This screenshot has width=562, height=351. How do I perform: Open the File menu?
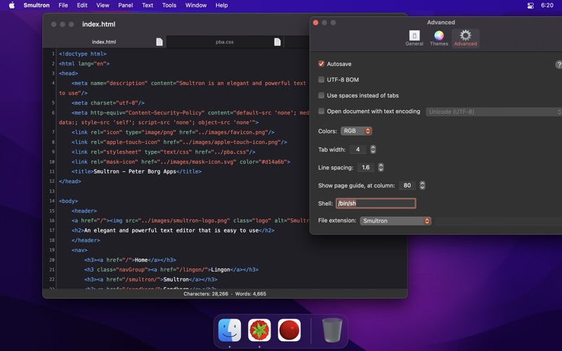(63, 6)
